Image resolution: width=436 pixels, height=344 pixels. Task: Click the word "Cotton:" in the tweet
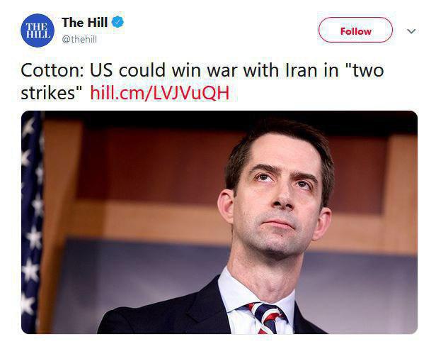[52, 70]
